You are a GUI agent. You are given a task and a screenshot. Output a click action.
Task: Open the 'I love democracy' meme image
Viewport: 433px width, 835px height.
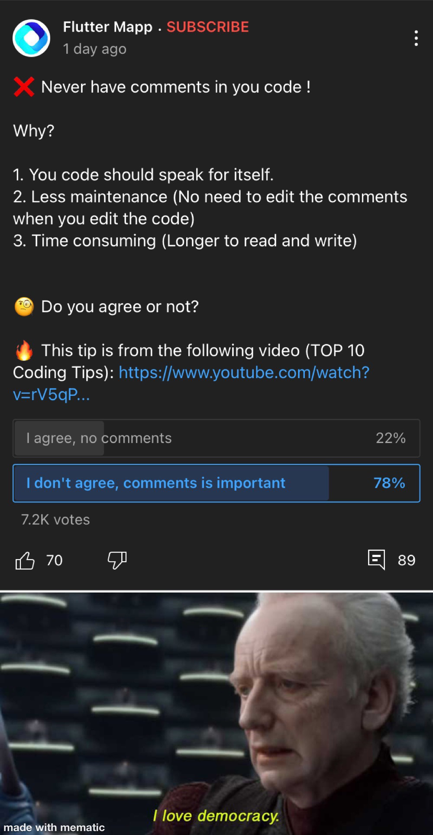pyautogui.click(x=216, y=714)
